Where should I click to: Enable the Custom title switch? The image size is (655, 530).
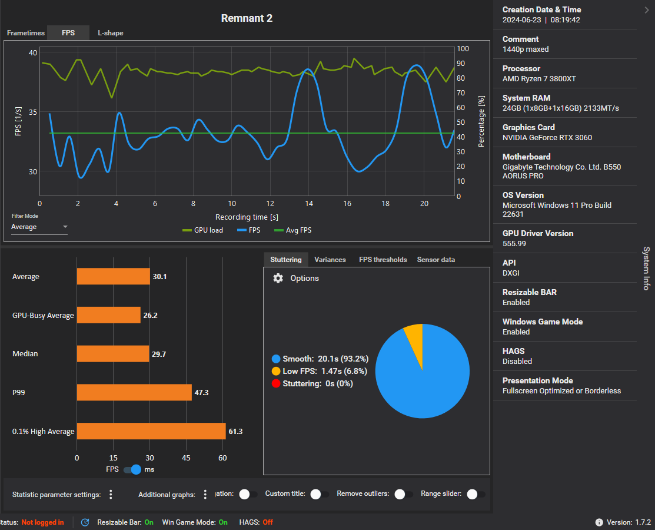coord(320,494)
